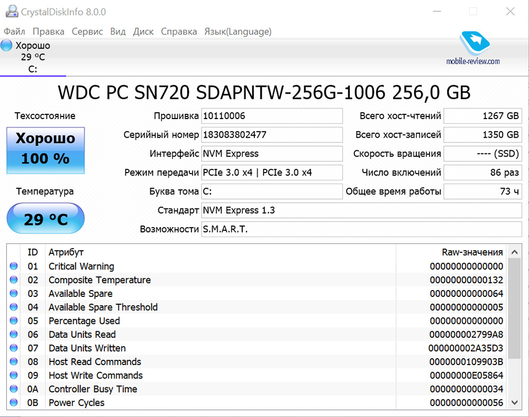Click the drive title WDC PC SN720 heading
529x417 pixels.
coord(264,93)
